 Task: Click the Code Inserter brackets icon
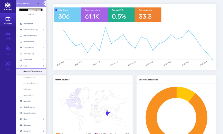[21, 107]
